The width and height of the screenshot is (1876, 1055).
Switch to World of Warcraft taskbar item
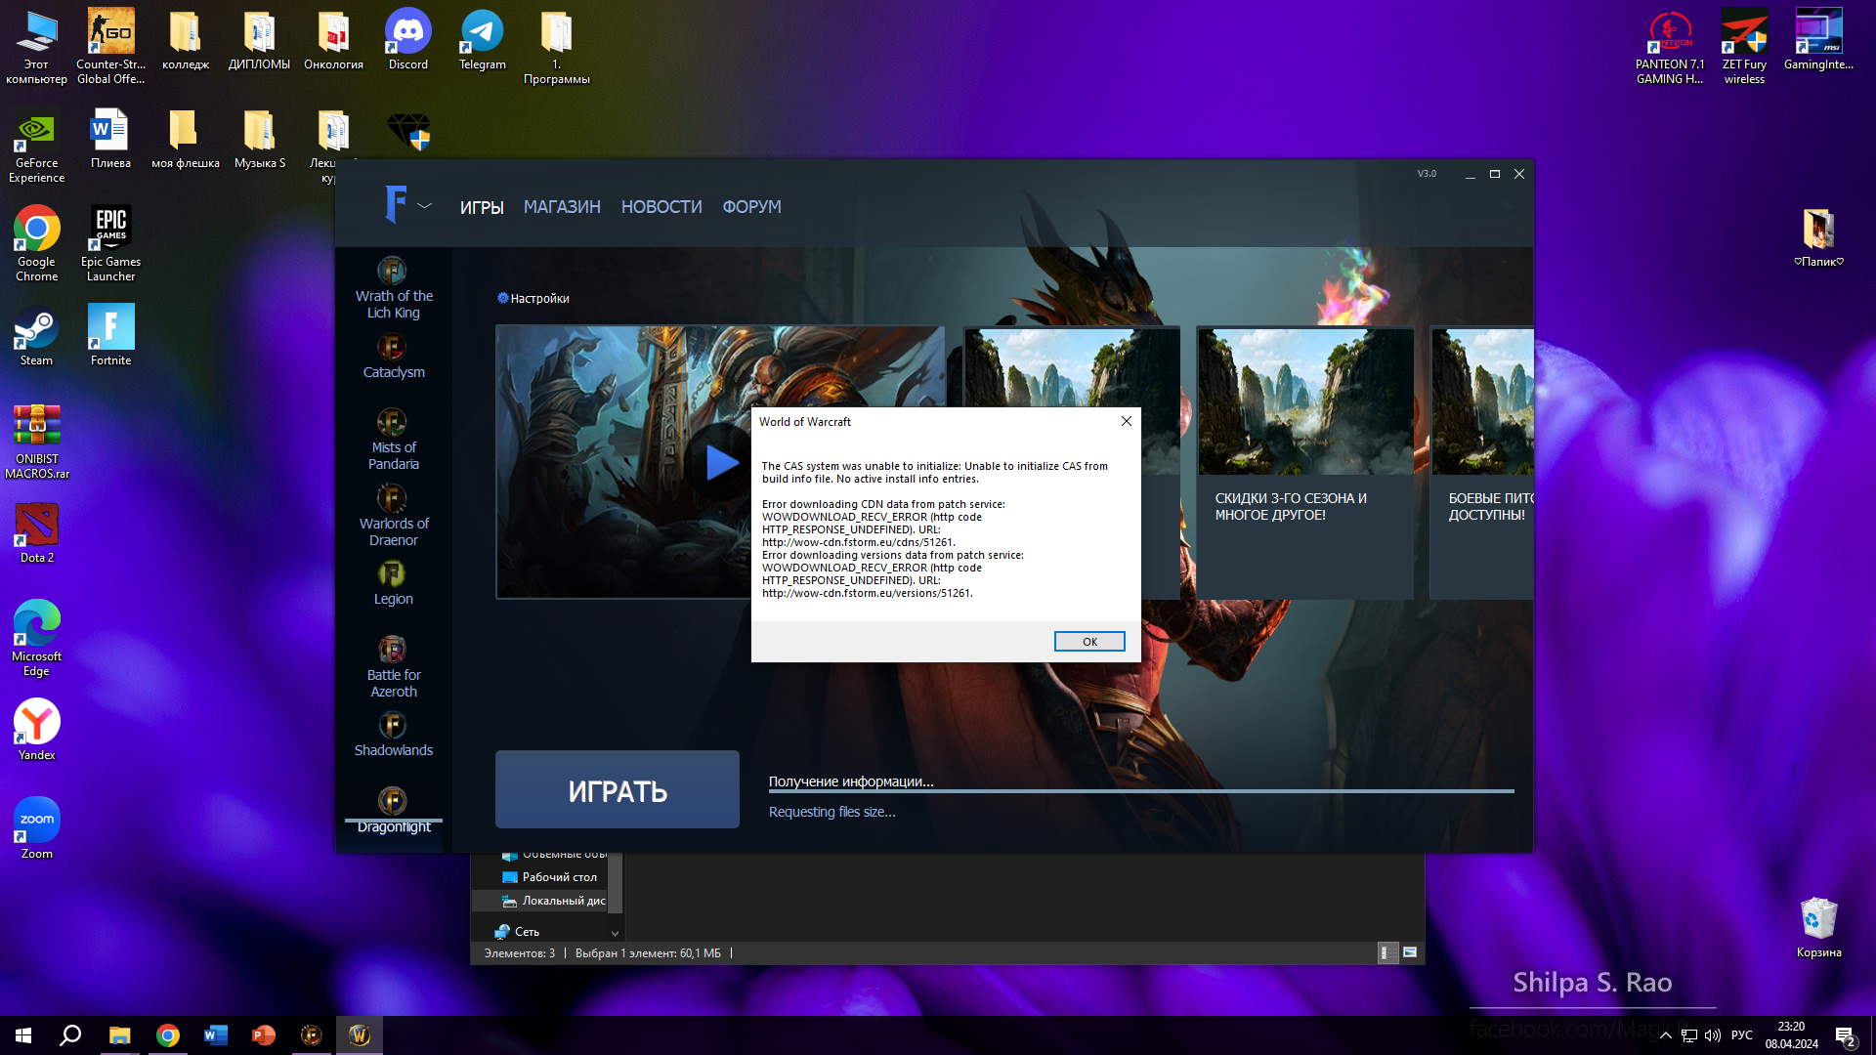(x=359, y=1035)
